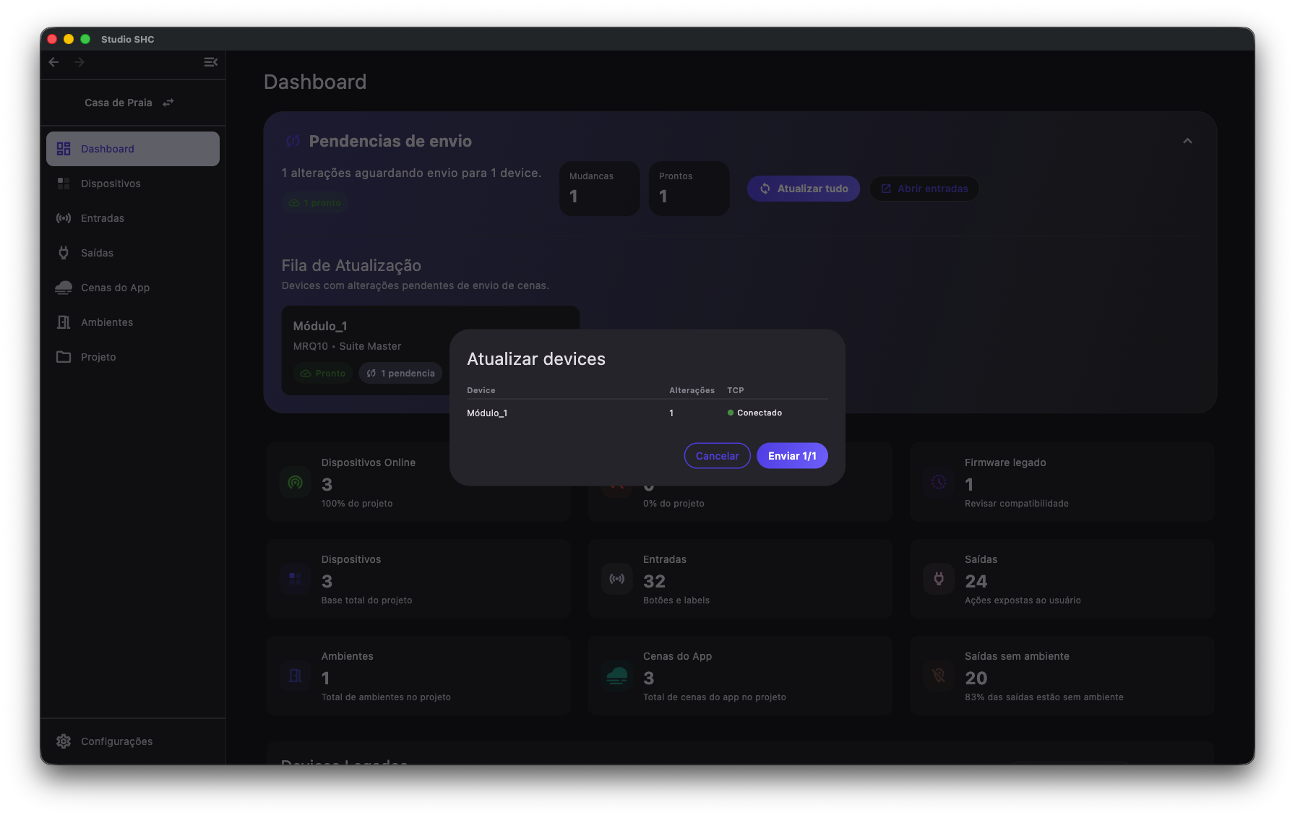
Task: Click the Conectado status in the dialog
Action: [x=754, y=413]
